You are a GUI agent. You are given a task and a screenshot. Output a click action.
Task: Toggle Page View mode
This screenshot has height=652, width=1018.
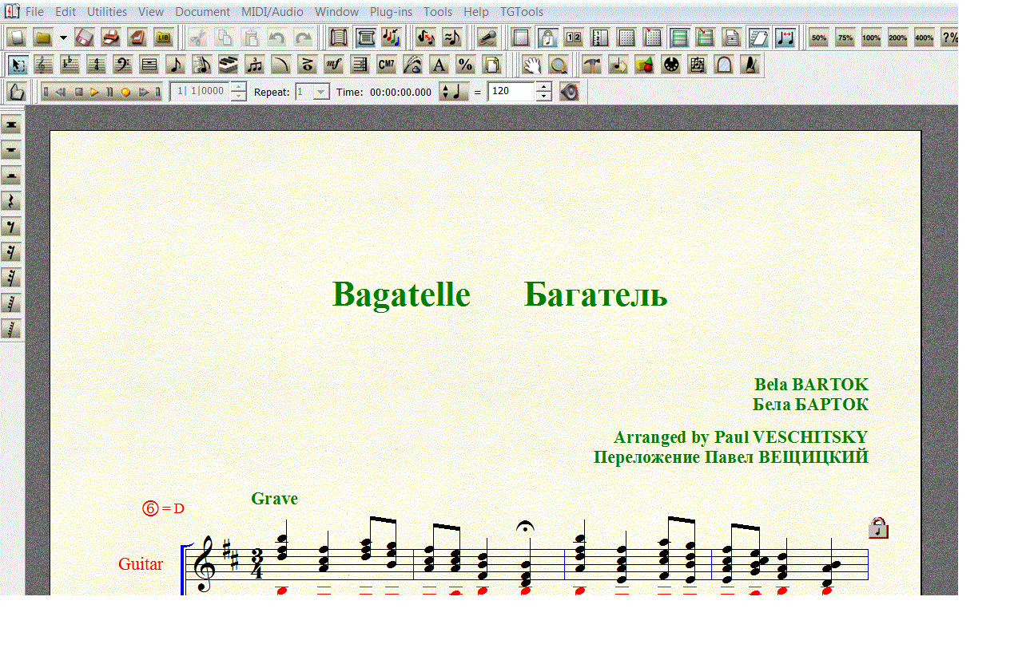366,38
